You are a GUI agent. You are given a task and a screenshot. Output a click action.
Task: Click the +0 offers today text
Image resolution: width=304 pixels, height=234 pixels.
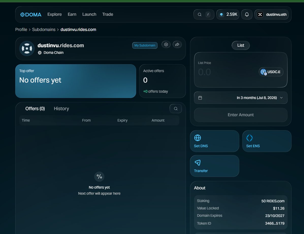point(155,91)
